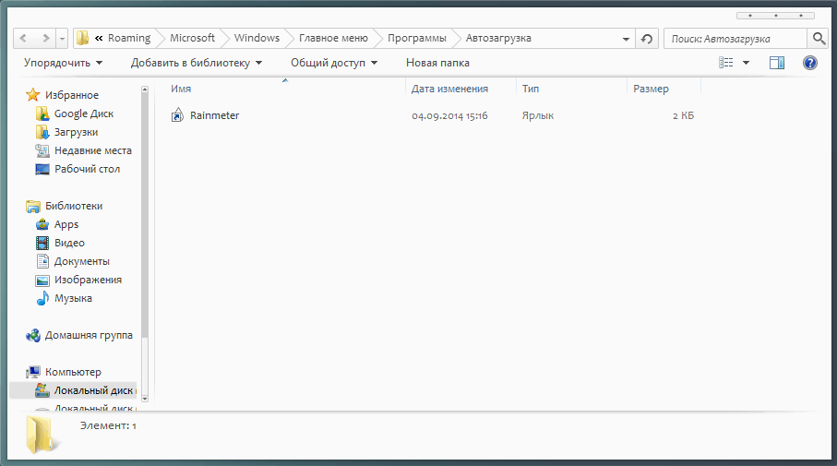This screenshot has width=837, height=466.
Task: Sort by the Дата изменения column
Action: pos(449,89)
